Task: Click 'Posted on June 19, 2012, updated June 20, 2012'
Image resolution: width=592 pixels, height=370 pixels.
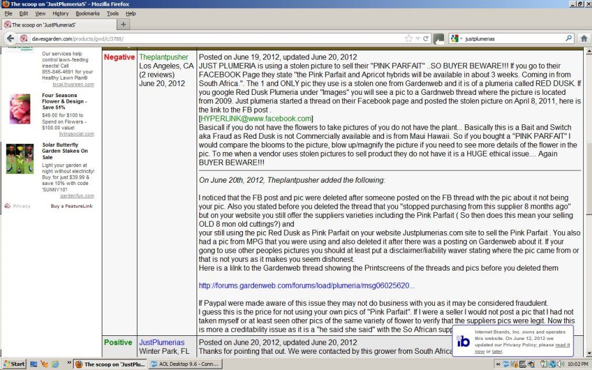Action: (278, 57)
